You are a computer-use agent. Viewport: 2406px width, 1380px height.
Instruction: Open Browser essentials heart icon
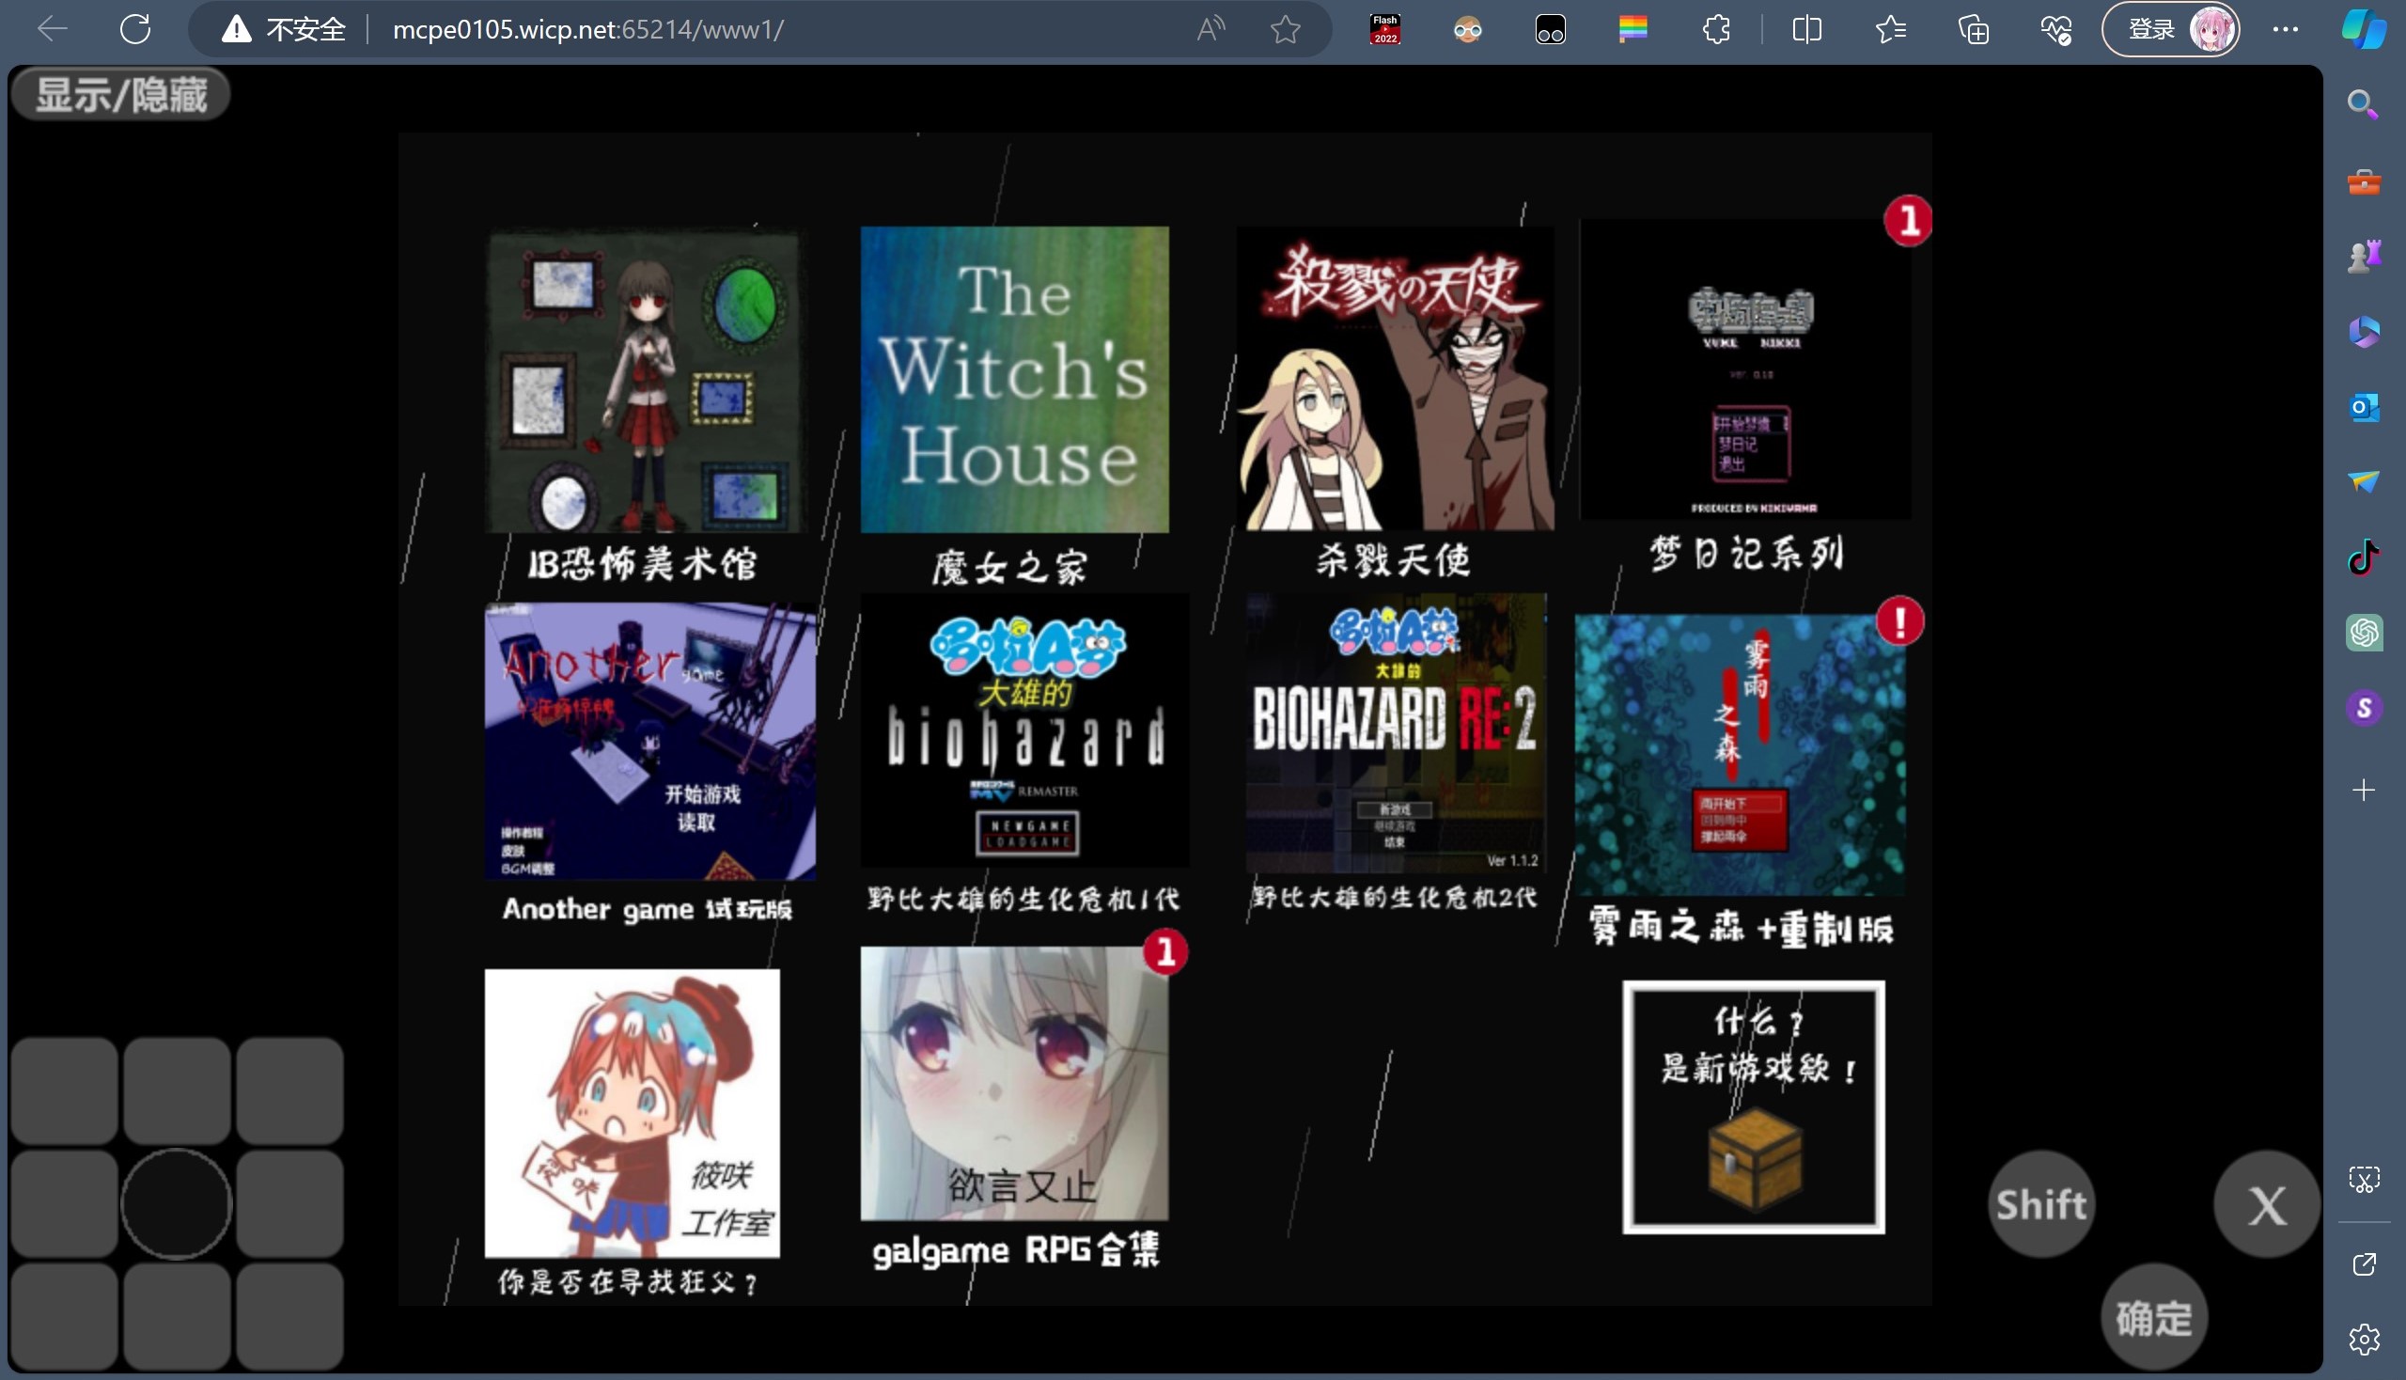(x=2056, y=29)
